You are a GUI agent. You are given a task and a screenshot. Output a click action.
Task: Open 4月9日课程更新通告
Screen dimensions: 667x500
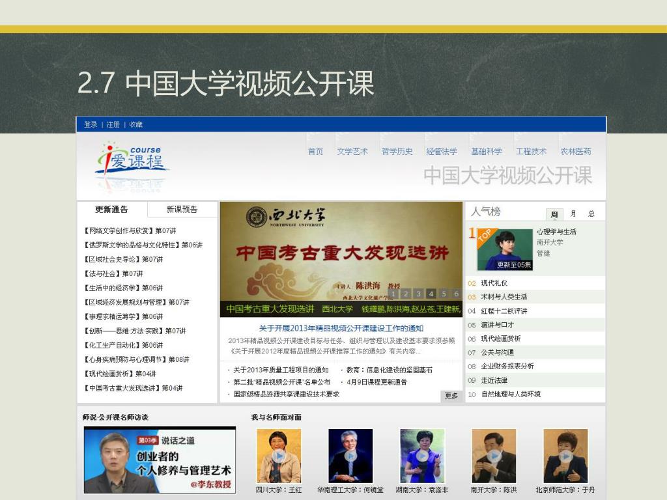tap(376, 382)
